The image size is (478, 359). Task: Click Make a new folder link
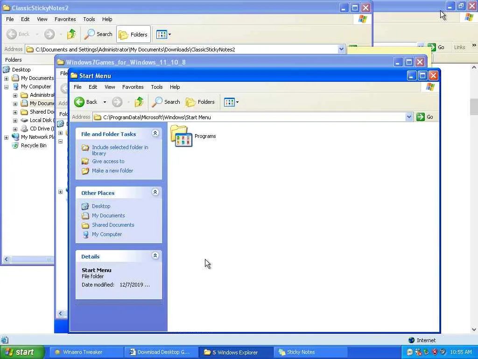(112, 171)
